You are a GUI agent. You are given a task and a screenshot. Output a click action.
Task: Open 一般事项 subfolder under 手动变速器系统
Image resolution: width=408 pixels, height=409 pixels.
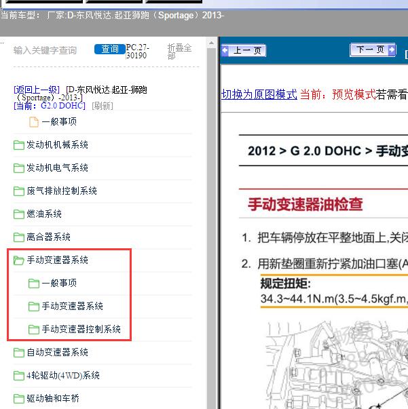pyautogui.click(x=59, y=283)
